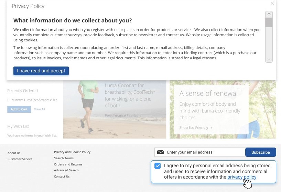Screen dimensions: 281x192
Task: Open the View All link
Action: 40,109
